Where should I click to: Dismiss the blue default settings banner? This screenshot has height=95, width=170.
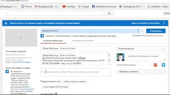(x=164, y=23)
